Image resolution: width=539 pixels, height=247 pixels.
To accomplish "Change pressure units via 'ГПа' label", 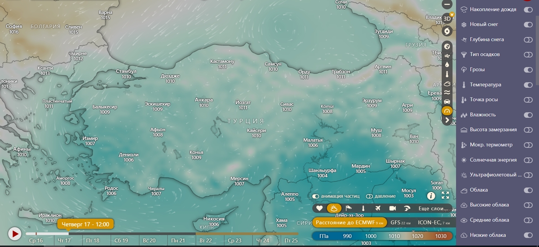I will pyautogui.click(x=324, y=236).
